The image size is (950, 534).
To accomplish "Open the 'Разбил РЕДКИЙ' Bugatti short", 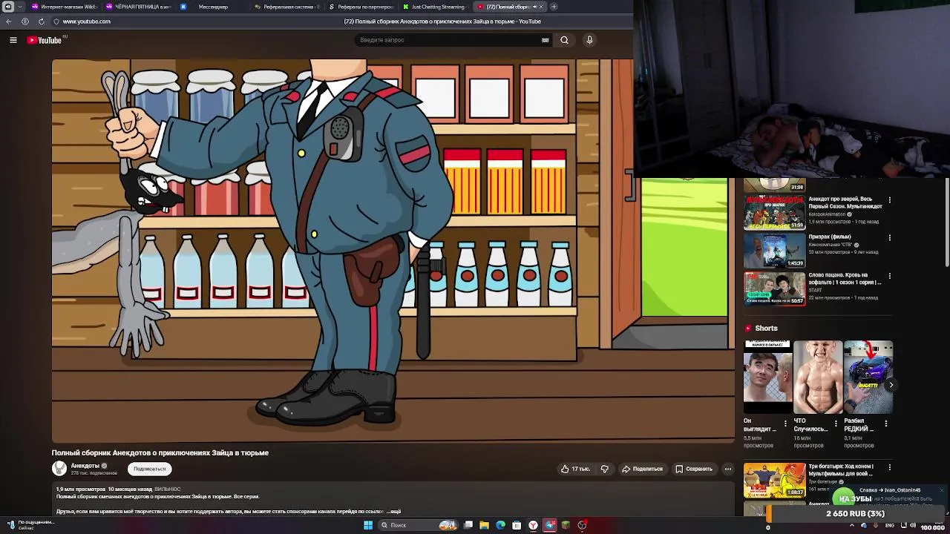I will pos(868,378).
